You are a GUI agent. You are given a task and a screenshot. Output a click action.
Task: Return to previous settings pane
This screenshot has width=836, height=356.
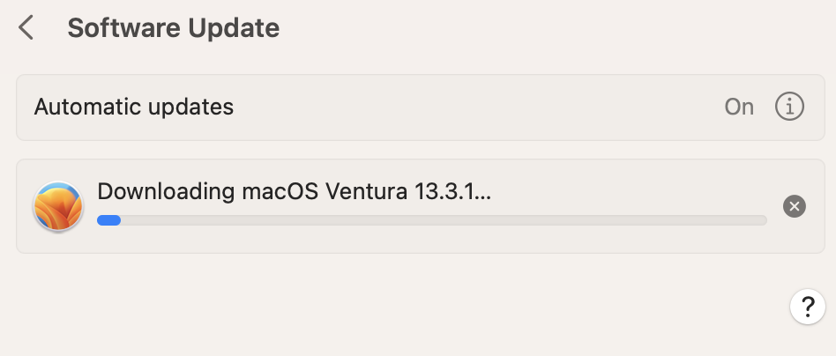[x=26, y=27]
